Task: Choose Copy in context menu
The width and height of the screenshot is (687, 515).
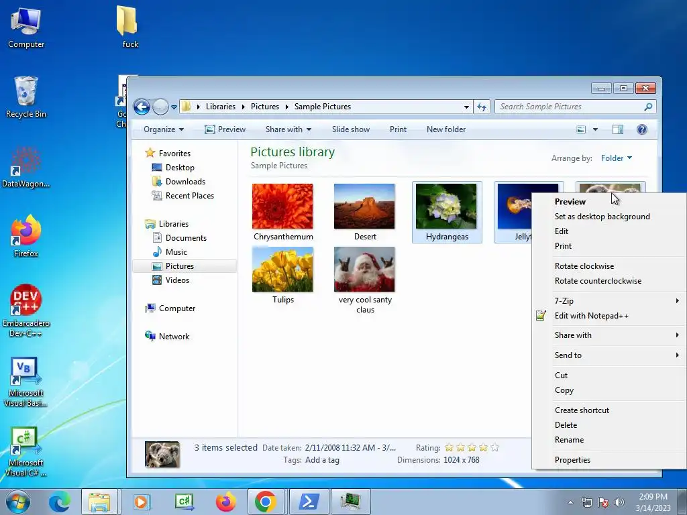Action: [564, 390]
